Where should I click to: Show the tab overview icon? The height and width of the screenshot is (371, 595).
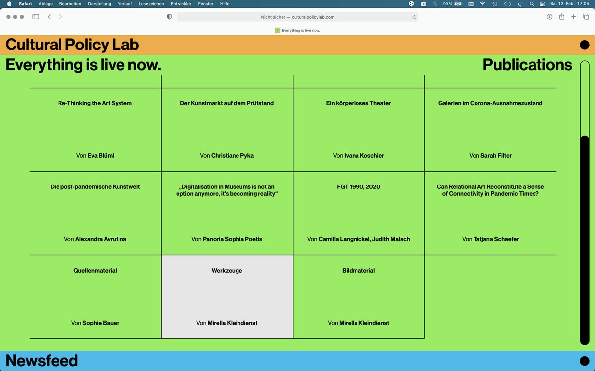tap(585, 16)
